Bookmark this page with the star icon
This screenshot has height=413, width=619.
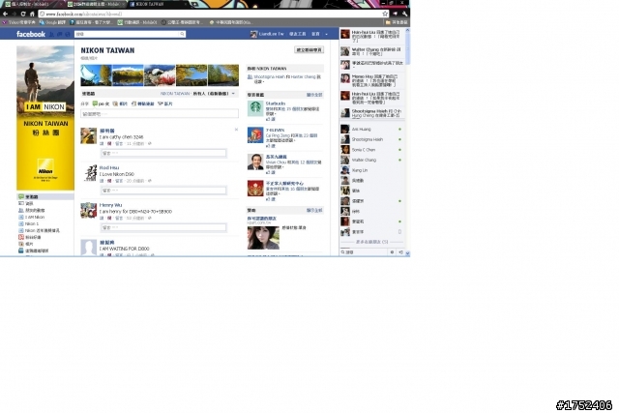385,14
